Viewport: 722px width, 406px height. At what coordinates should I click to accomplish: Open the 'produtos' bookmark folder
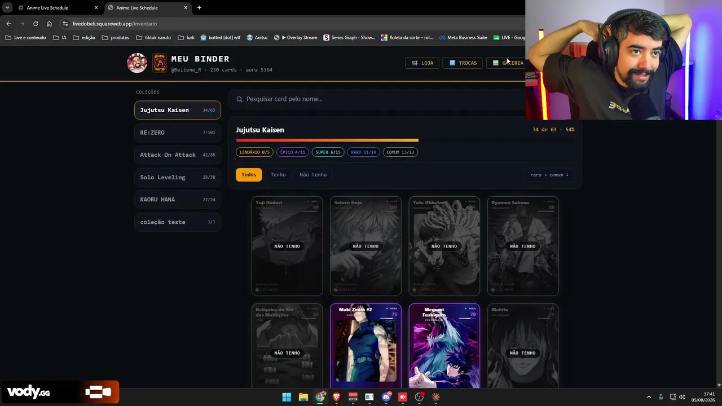(x=116, y=38)
